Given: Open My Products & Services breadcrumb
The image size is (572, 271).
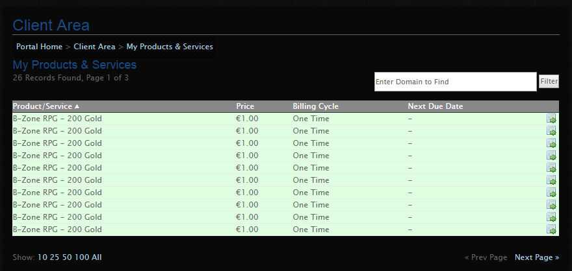Looking at the screenshot, I should pos(170,47).
